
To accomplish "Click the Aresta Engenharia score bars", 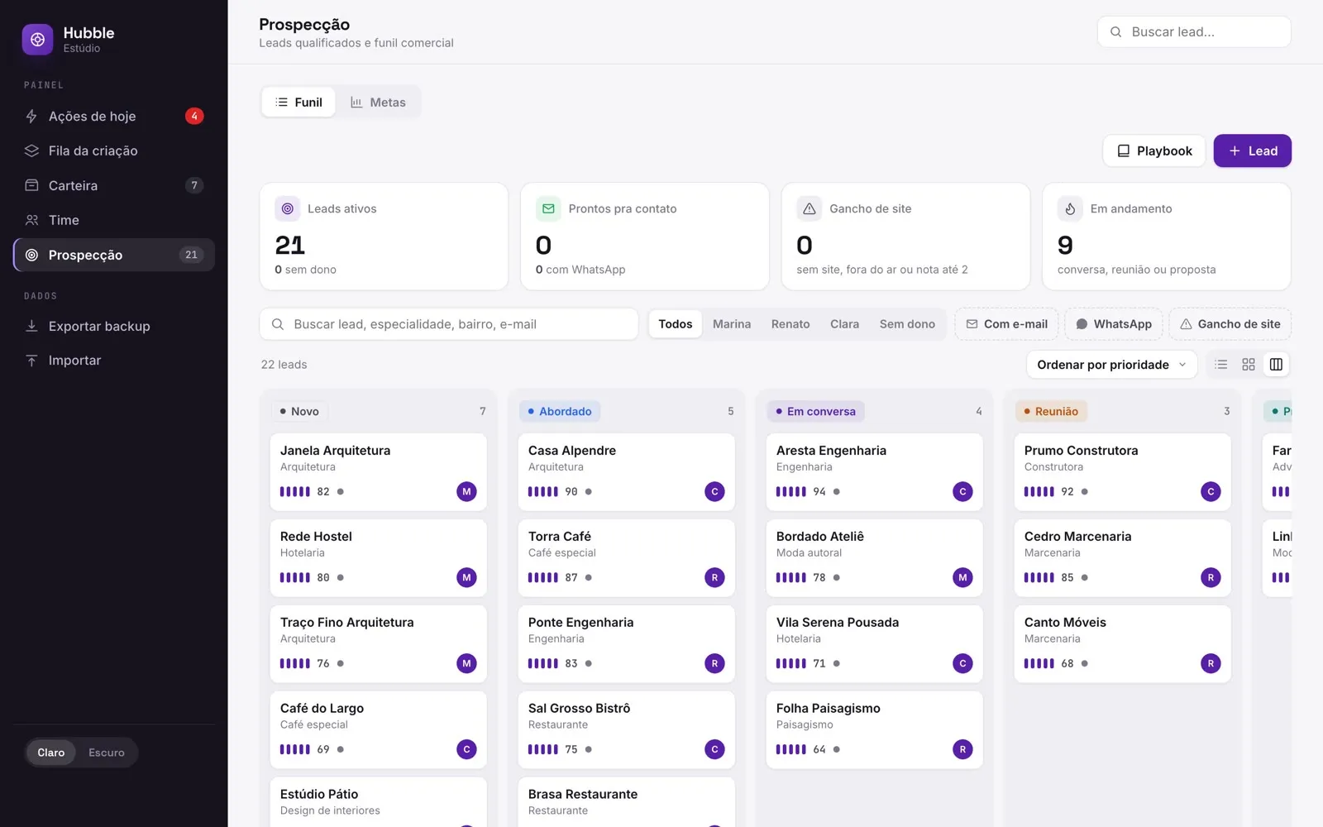I will (790, 491).
